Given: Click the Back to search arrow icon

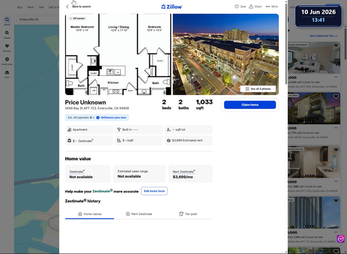Looking at the screenshot, I should [67, 6].
